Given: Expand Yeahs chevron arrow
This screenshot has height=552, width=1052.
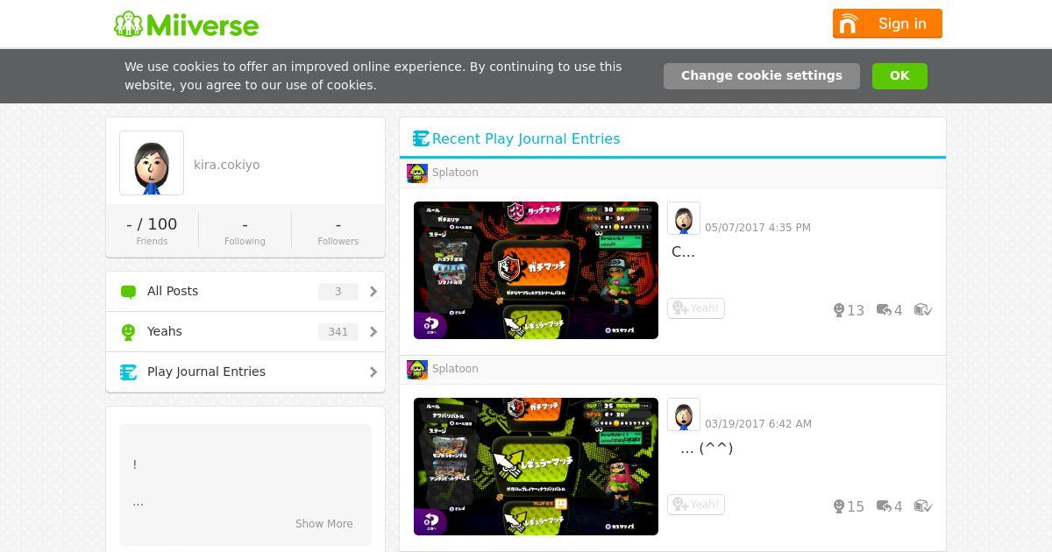Looking at the screenshot, I should tap(373, 332).
